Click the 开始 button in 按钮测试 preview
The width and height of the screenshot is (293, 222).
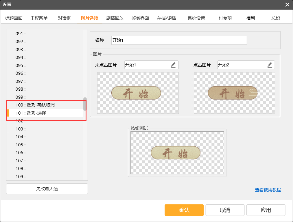pyautogui.click(x=175, y=153)
